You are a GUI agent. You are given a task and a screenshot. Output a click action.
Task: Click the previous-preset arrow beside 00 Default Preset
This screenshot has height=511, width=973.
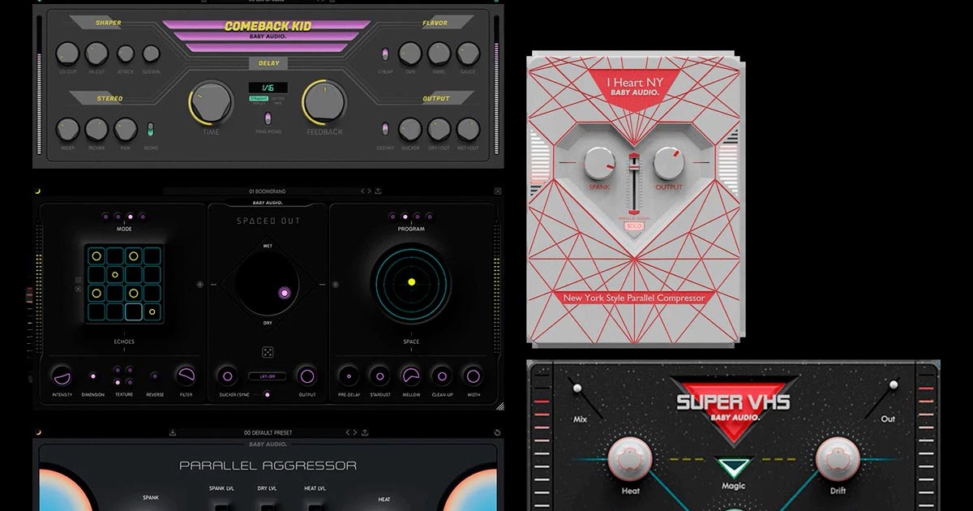click(347, 432)
